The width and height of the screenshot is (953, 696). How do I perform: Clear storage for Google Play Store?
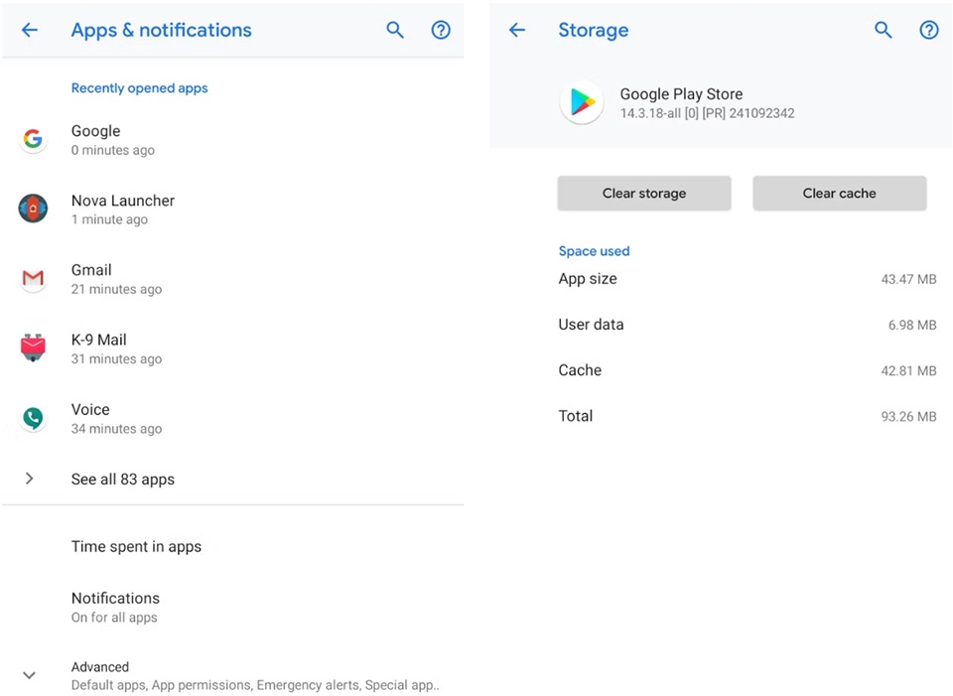point(644,194)
